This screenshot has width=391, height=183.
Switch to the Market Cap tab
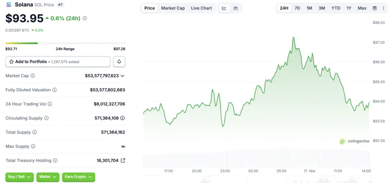point(173,8)
